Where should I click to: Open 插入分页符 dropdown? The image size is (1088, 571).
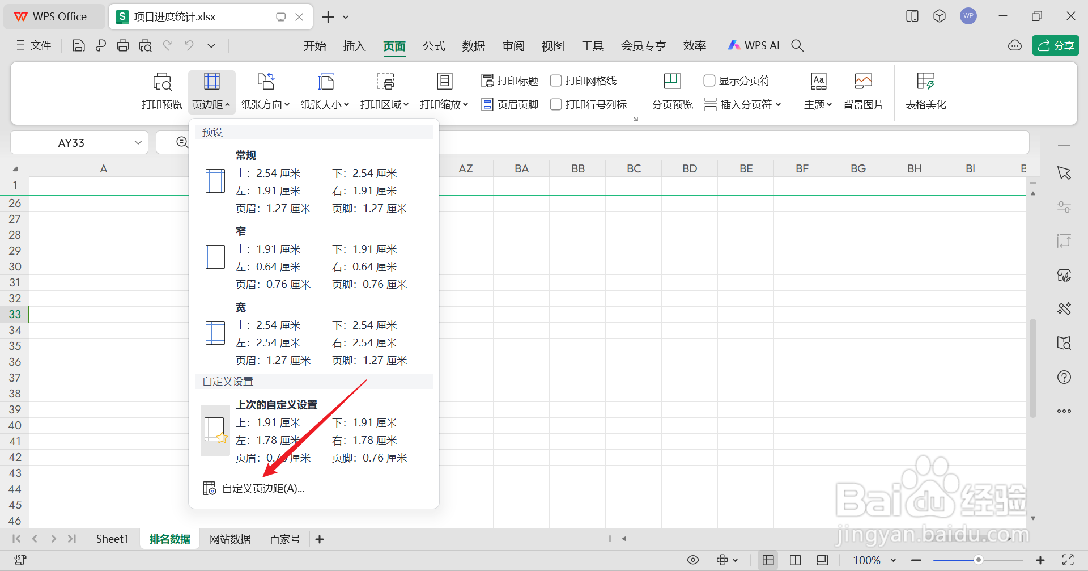tap(742, 105)
